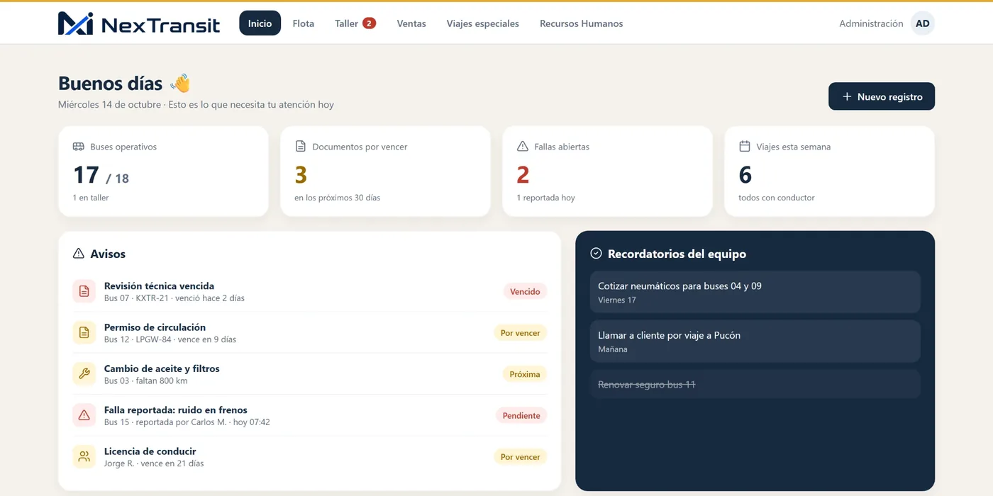Screen dimensions: 993x496
Task: Click the Permiso de circulación title
Action: click(x=155, y=327)
